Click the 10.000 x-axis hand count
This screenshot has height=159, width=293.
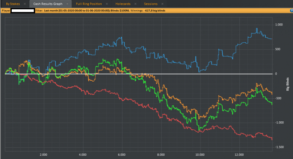[x=200, y=155]
